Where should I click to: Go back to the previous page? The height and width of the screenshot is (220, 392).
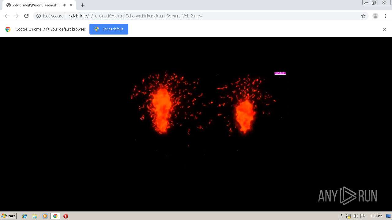click(x=7, y=16)
